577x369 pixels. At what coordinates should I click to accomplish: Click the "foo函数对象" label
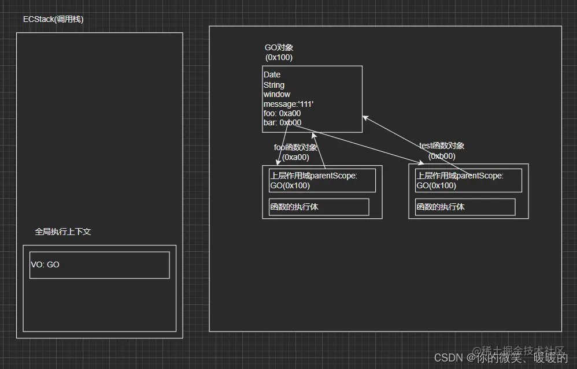[295, 147]
